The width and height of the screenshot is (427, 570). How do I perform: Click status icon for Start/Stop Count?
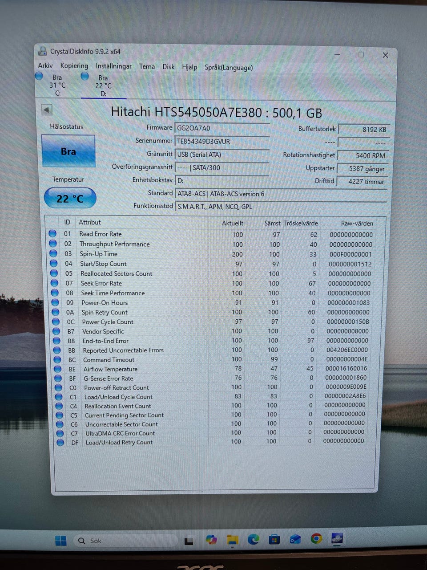pyautogui.click(x=54, y=263)
